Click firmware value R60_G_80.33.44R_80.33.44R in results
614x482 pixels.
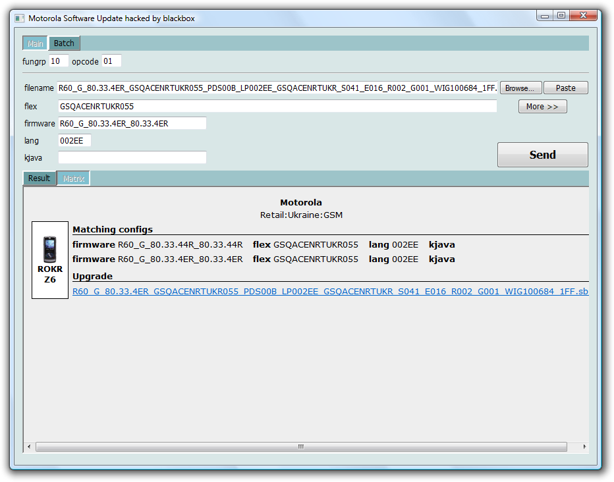coord(180,245)
